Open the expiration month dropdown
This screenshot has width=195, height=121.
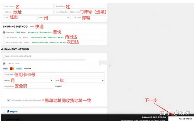point(28,80)
